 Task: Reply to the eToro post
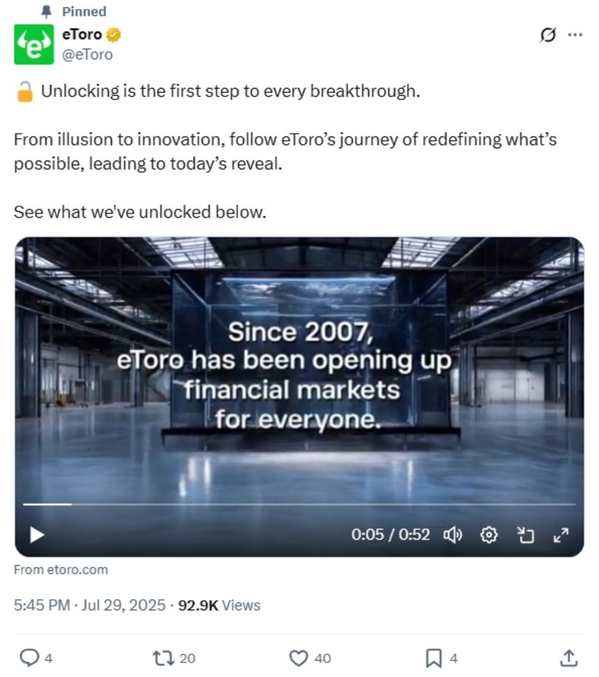pos(29,658)
